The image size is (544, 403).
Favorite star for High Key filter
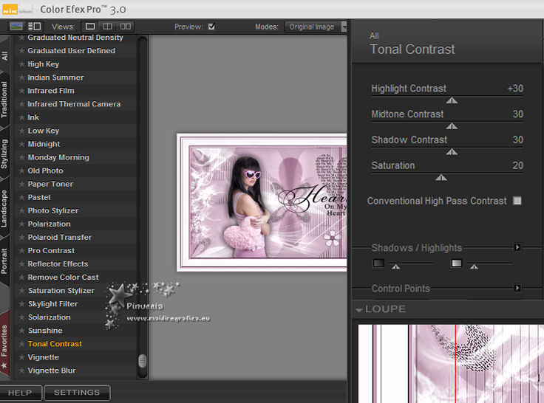point(22,64)
